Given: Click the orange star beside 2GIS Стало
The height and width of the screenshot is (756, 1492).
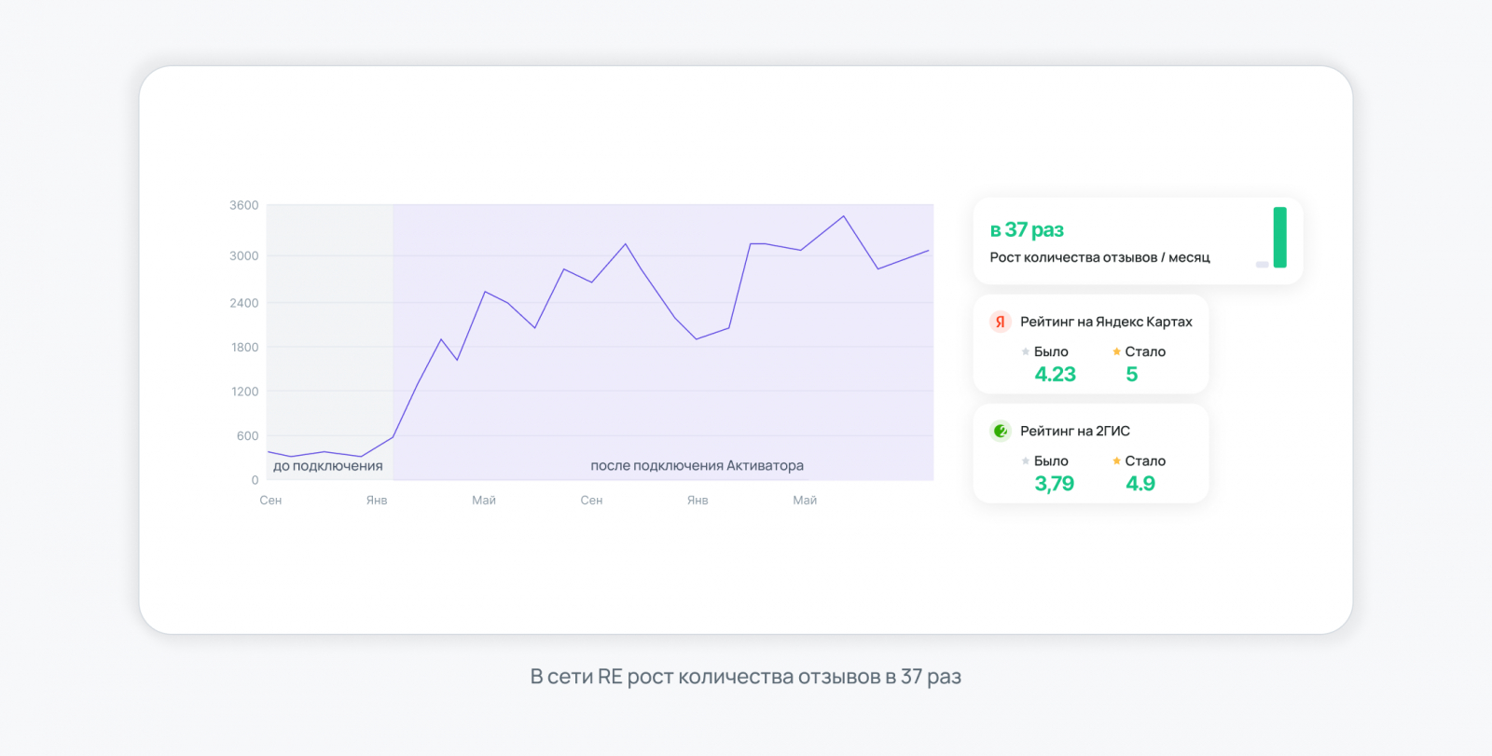Looking at the screenshot, I should click(x=1116, y=460).
